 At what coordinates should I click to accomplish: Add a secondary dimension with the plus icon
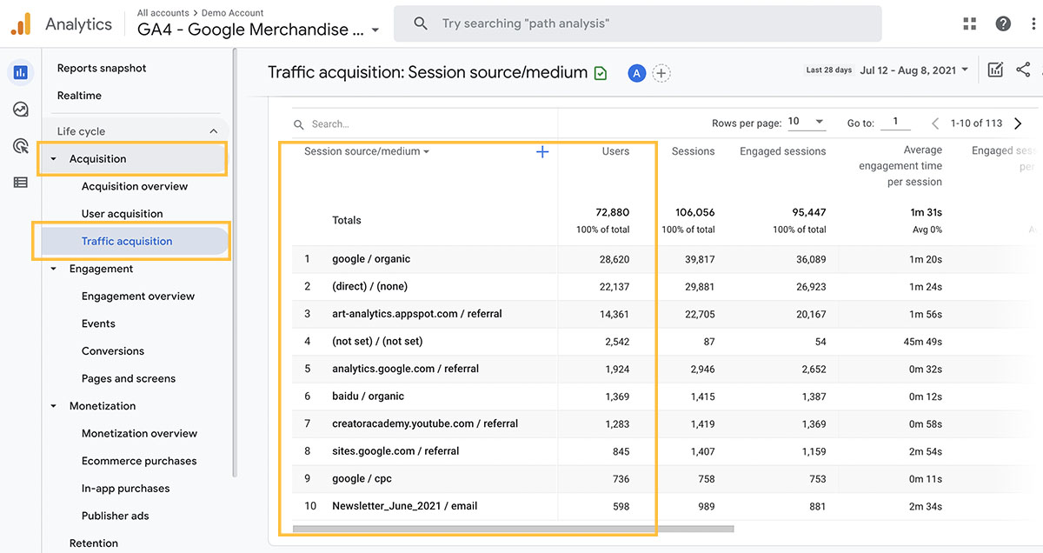[542, 152]
